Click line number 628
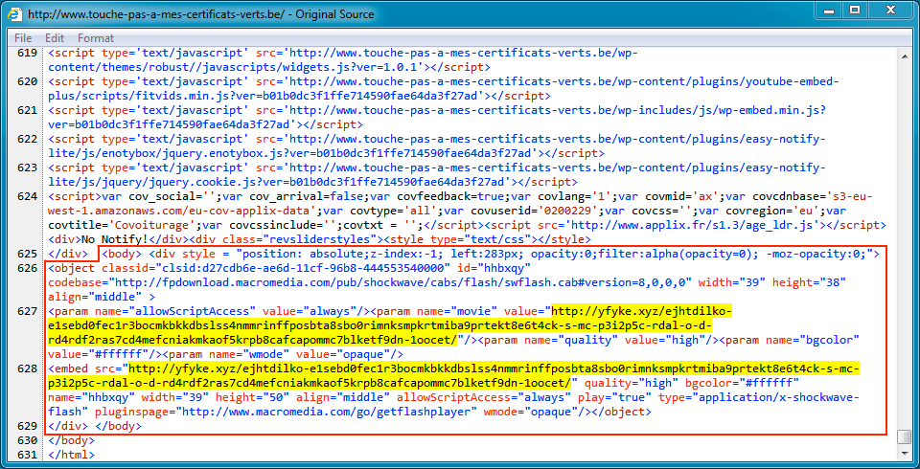 point(28,368)
